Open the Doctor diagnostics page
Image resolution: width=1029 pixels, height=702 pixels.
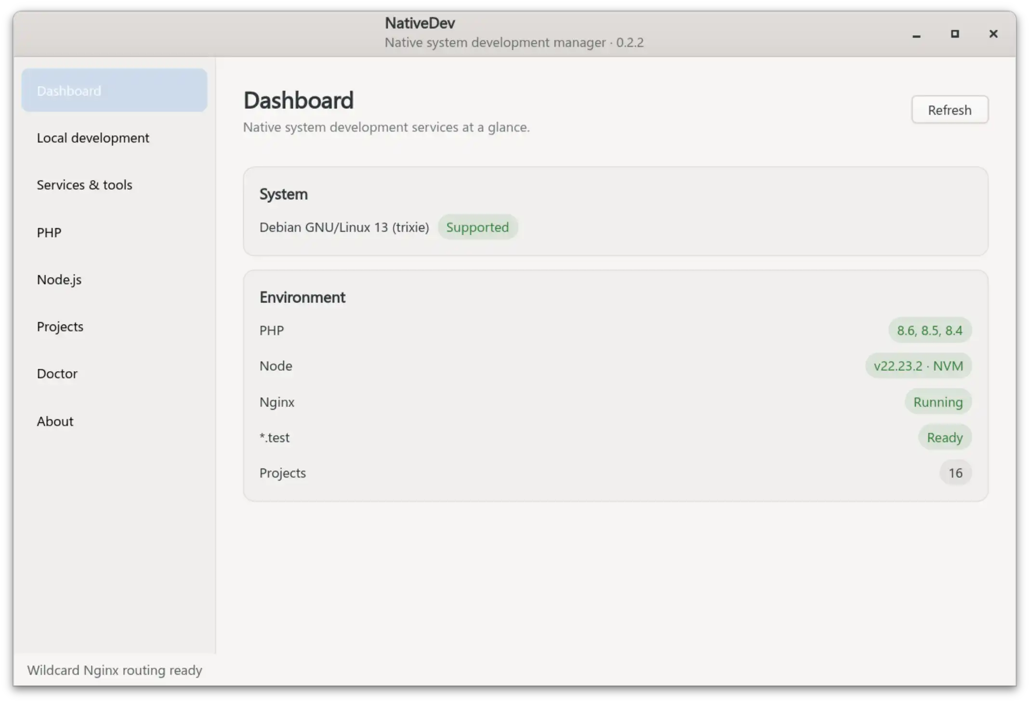pyautogui.click(x=114, y=374)
